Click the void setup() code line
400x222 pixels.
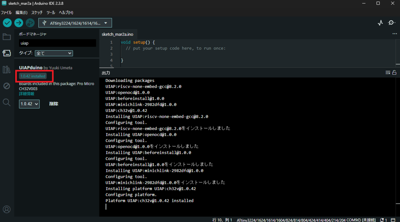tap(138, 42)
